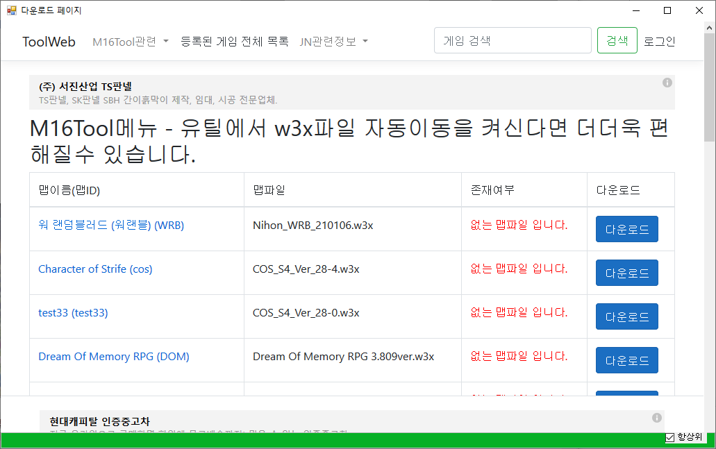Download the COS_S4_Ver_28-0.w3x map
Image resolution: width=716 pixels, height=449 pixels.
(627, 316)
